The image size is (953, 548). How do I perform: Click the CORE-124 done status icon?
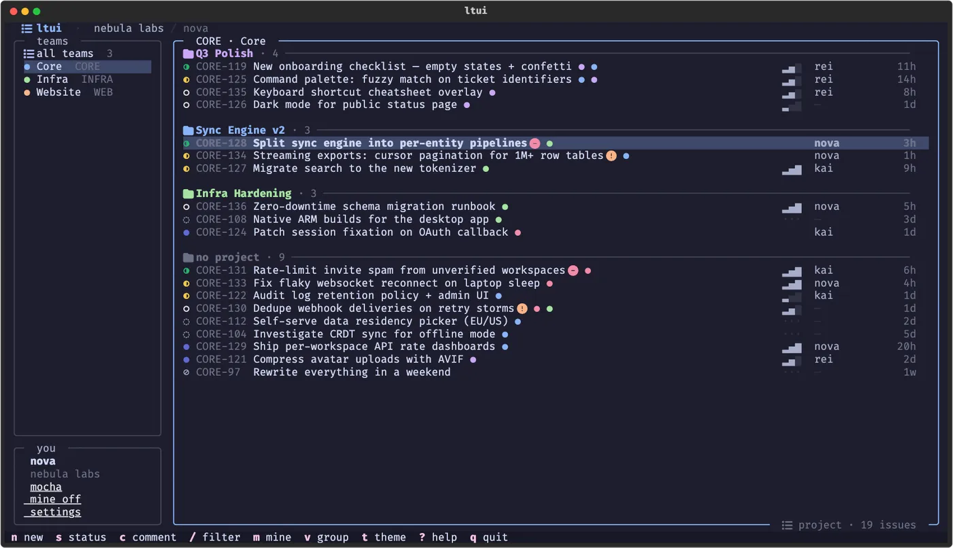pos(187,233)
